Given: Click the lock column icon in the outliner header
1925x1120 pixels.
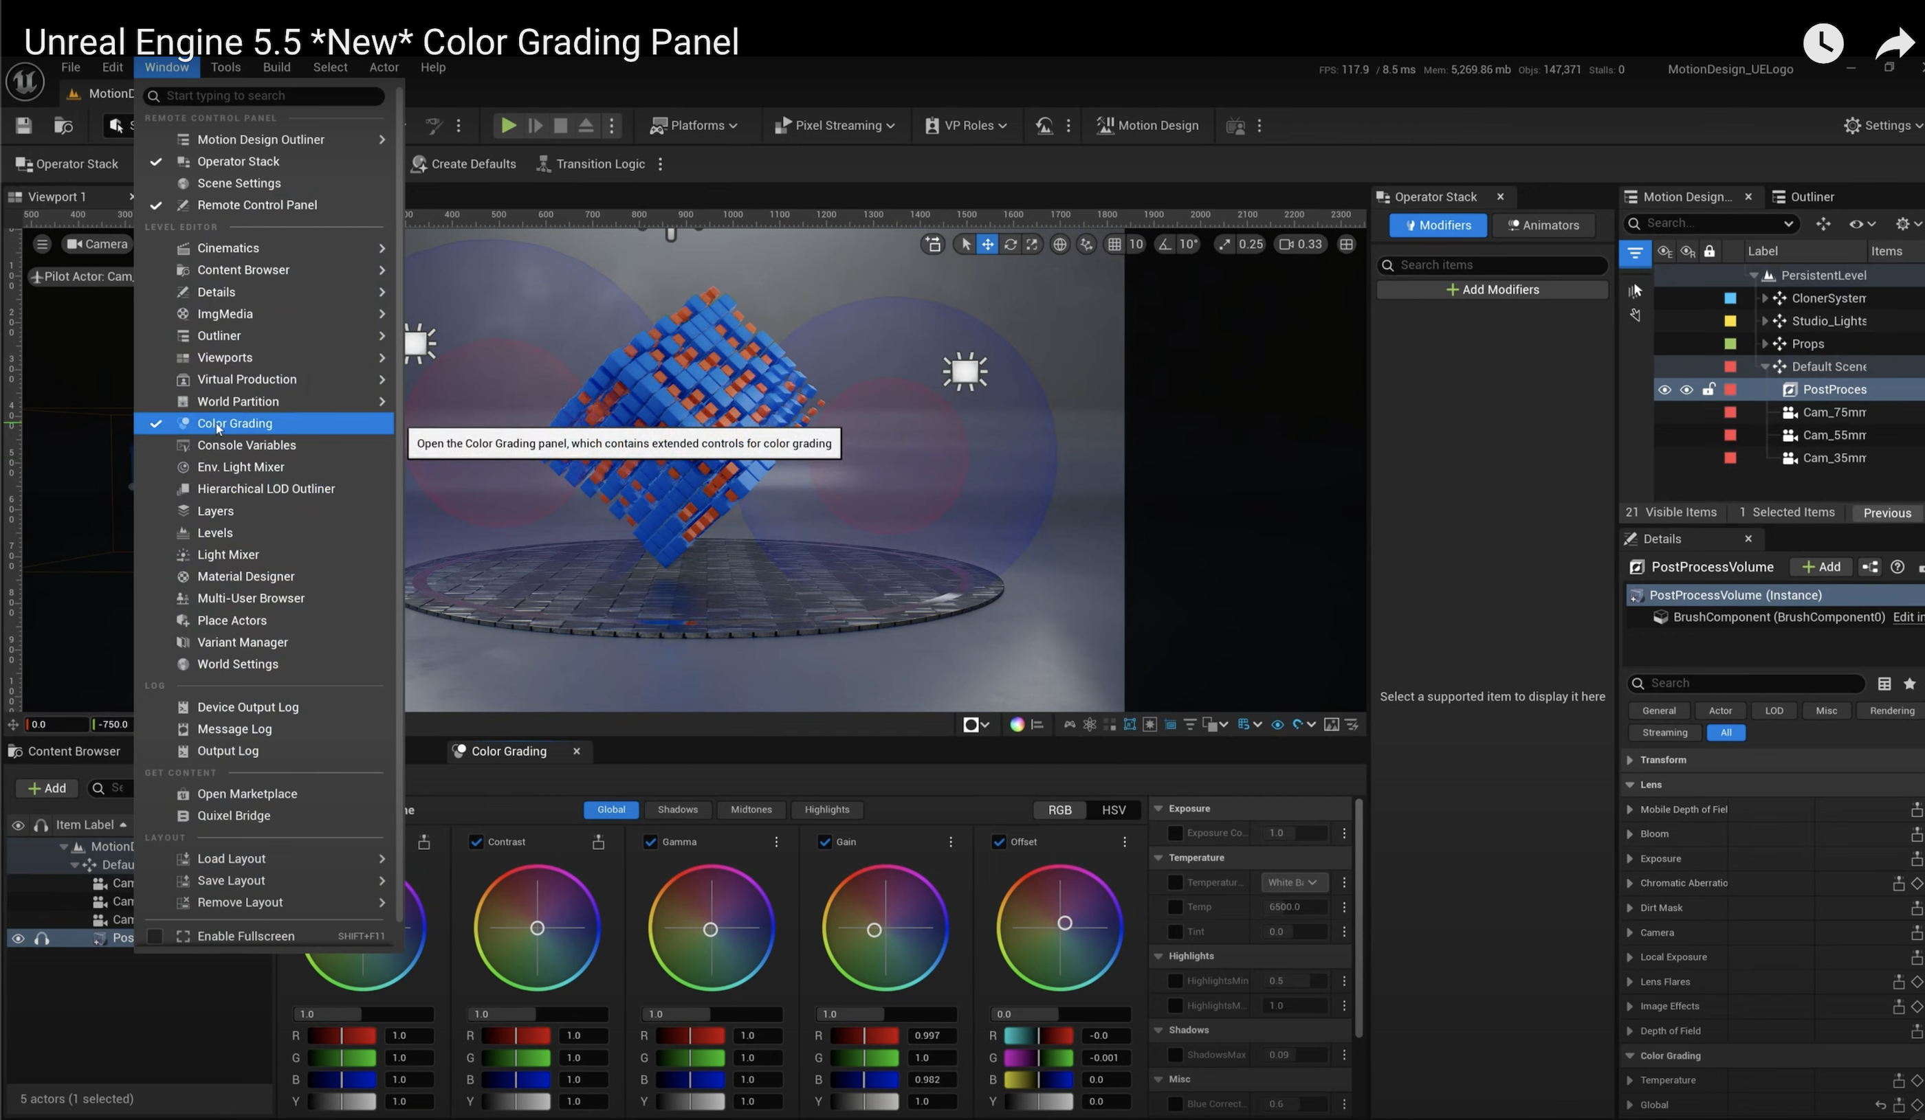Looking at the screenshot, I should 1710,252.
